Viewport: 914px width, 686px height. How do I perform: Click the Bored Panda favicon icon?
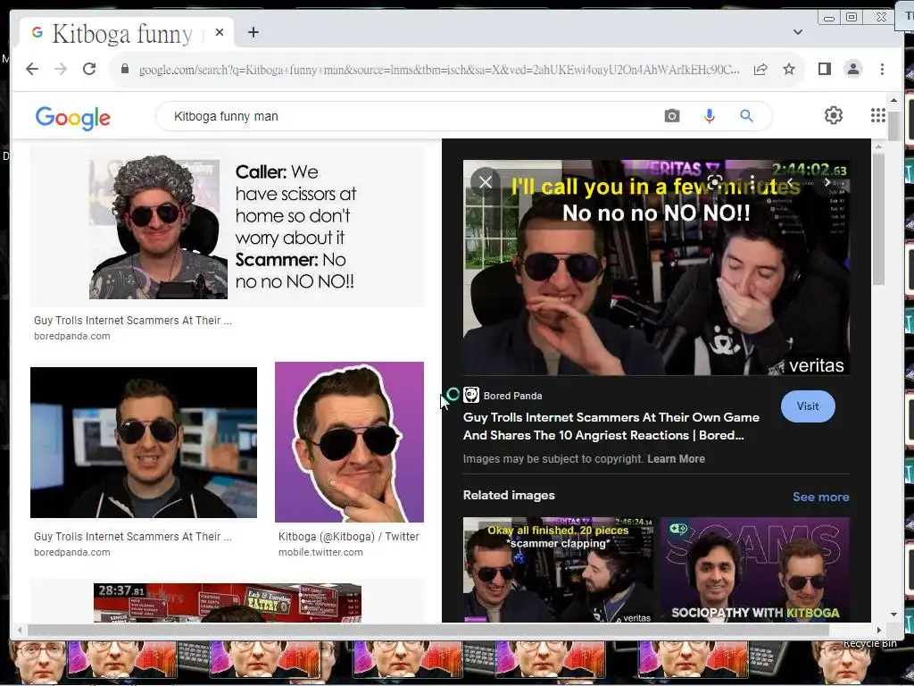tap(471, 395)
